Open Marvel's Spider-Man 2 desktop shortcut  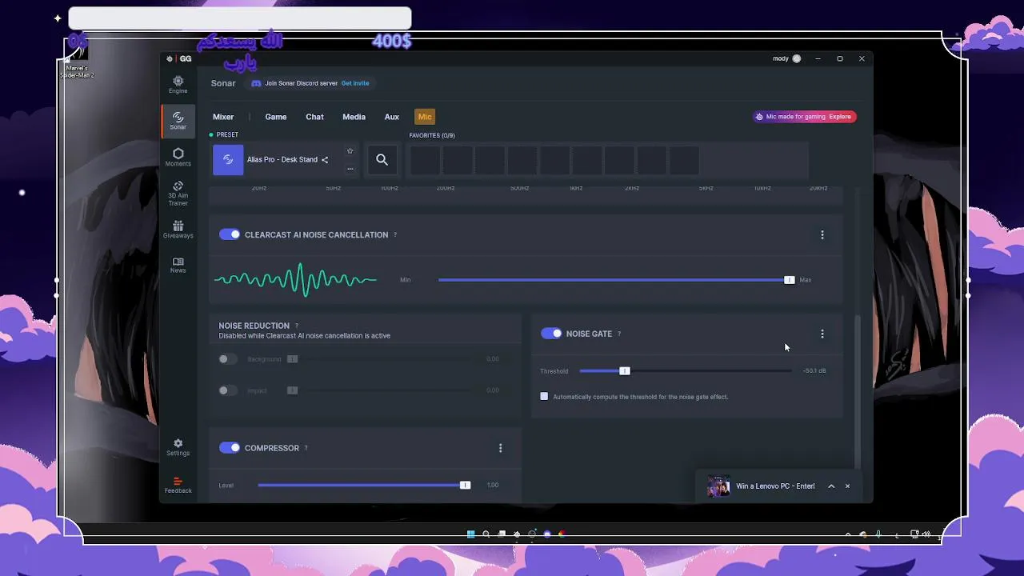[77, 58]
